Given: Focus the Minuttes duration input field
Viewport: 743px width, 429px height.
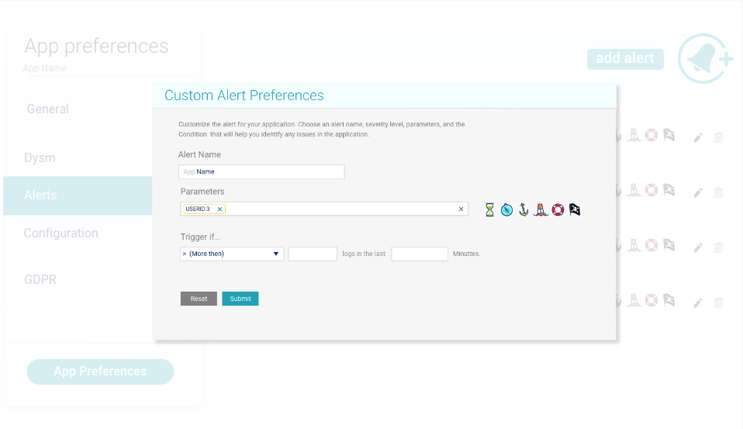Looking at the screenshot, I should click(x=420, y=254).
